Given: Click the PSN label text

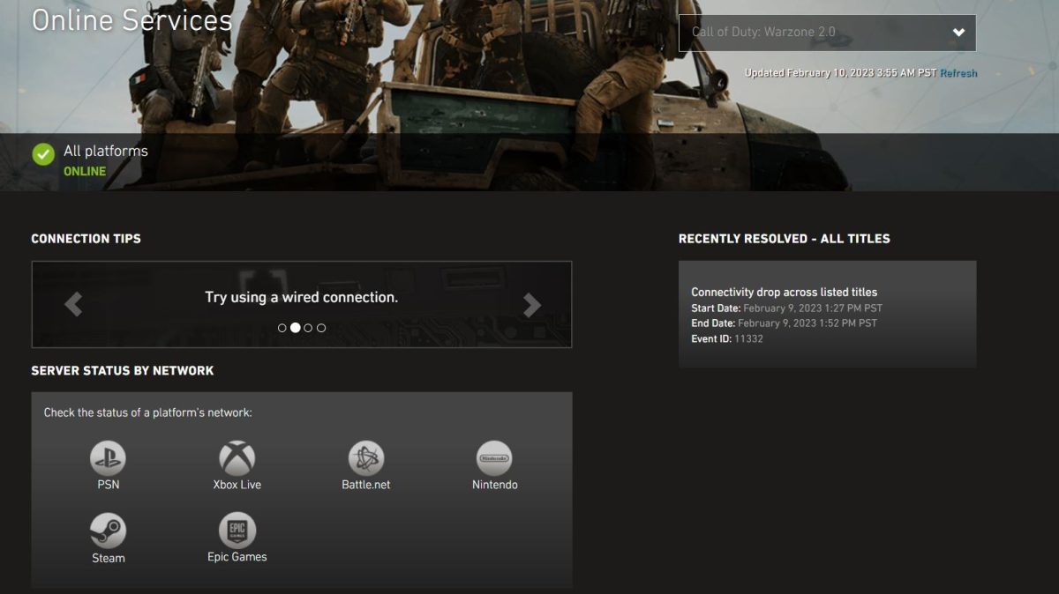Looking at the screenshot, I should [x=109, y=485].
